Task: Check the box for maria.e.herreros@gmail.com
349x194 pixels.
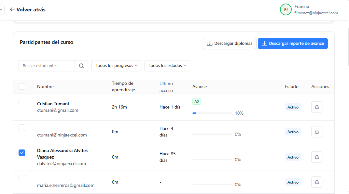Action: point(22,178)
